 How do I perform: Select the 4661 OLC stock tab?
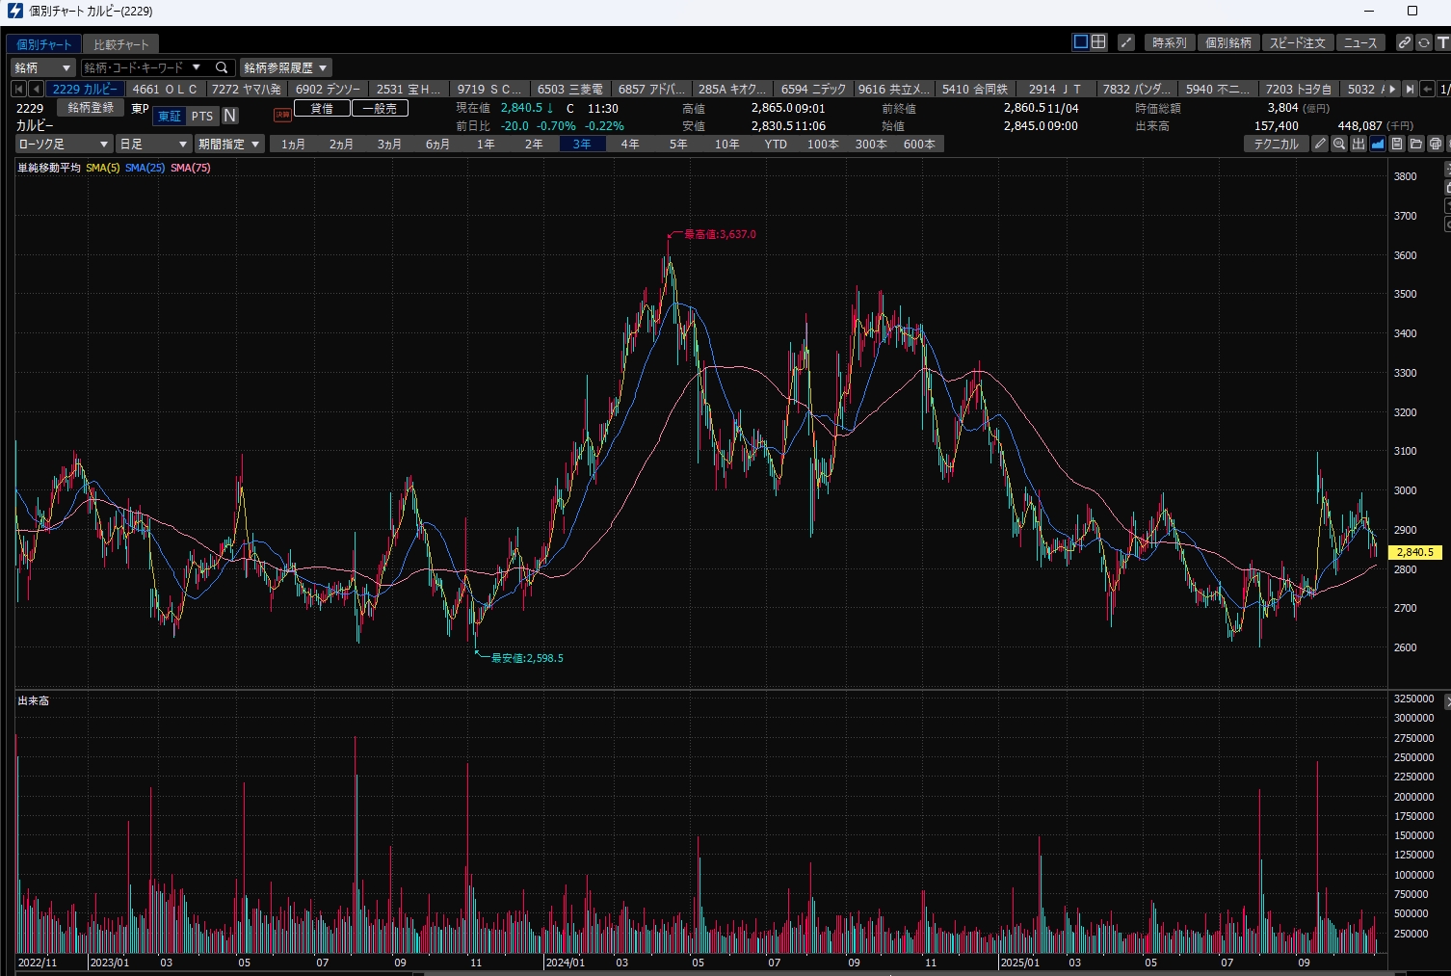(165, 89)
